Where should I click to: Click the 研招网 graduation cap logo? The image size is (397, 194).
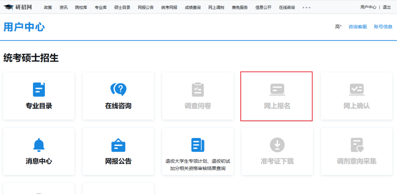[x=18, y=7]
